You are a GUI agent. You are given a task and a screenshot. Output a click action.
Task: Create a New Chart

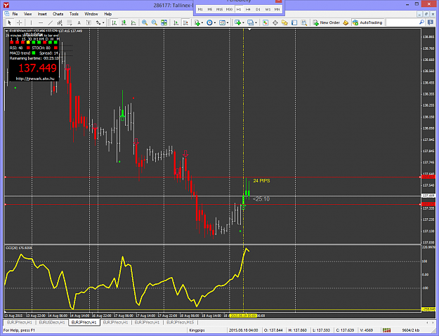238,22
